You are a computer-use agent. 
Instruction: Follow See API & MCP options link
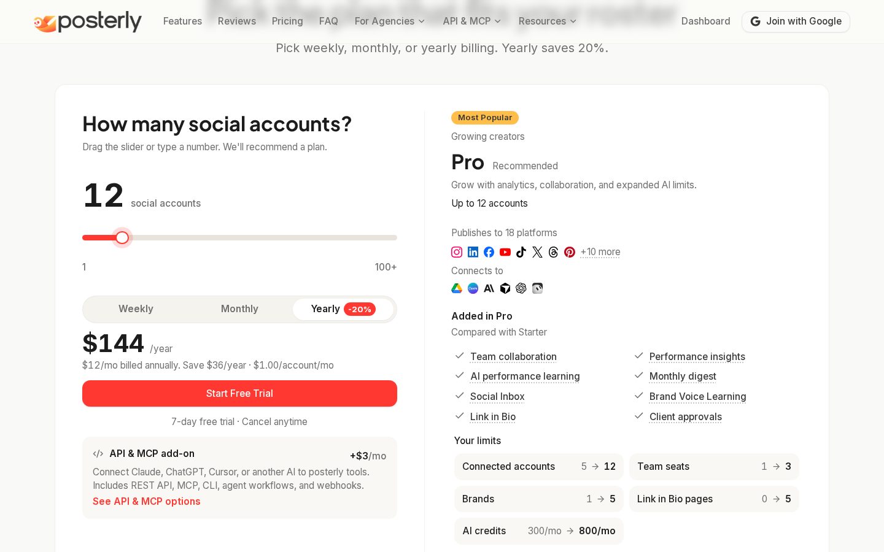click(x=147, y=502)
